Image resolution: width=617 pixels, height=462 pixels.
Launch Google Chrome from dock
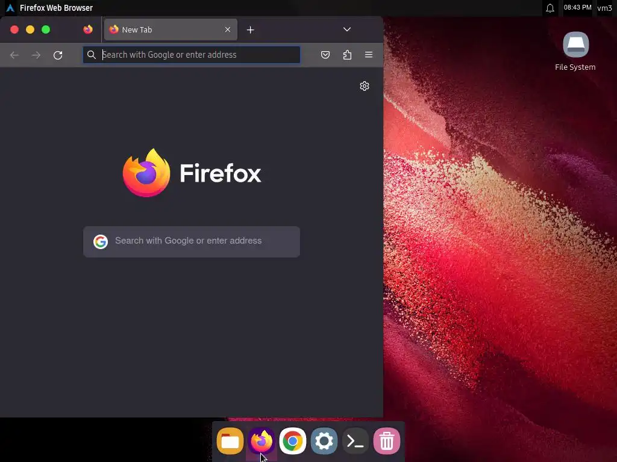pos(293,441)
